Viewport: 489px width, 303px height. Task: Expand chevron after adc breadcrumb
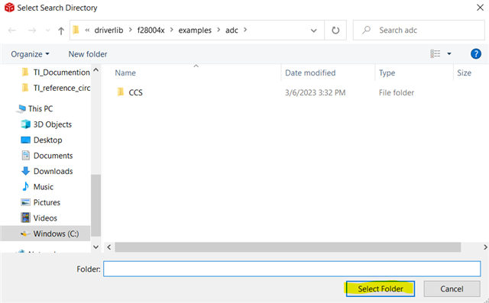click(245, 30)
